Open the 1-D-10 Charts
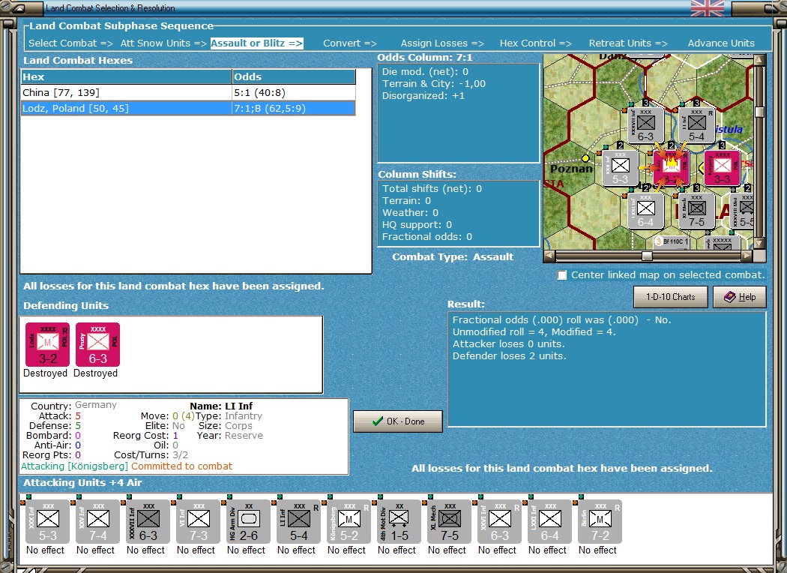 click(671, 297)
